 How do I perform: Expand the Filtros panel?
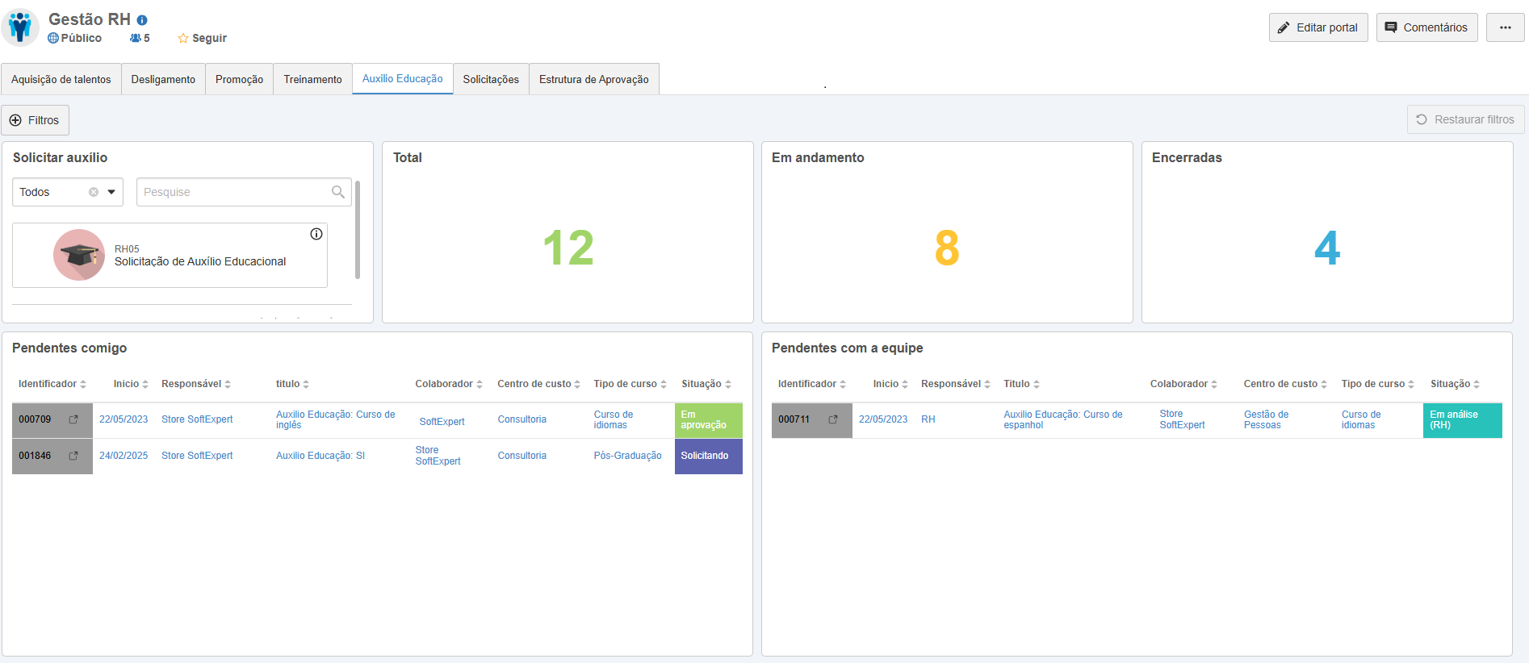click(x=35, y=120)
